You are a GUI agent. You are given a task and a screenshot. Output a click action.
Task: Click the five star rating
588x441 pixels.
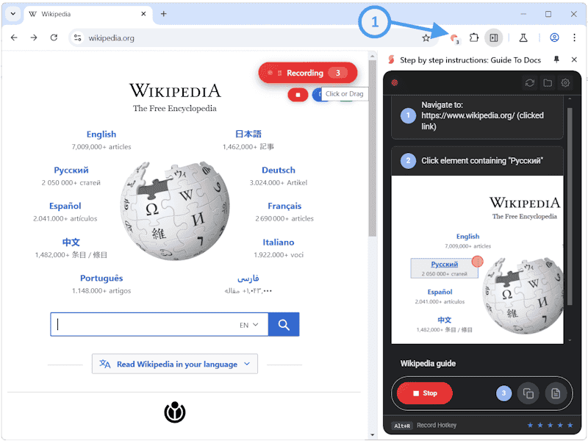550,425
